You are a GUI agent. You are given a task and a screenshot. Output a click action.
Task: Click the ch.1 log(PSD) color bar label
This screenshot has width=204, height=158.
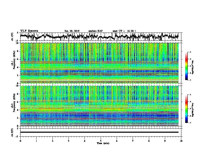coord(193,67)
